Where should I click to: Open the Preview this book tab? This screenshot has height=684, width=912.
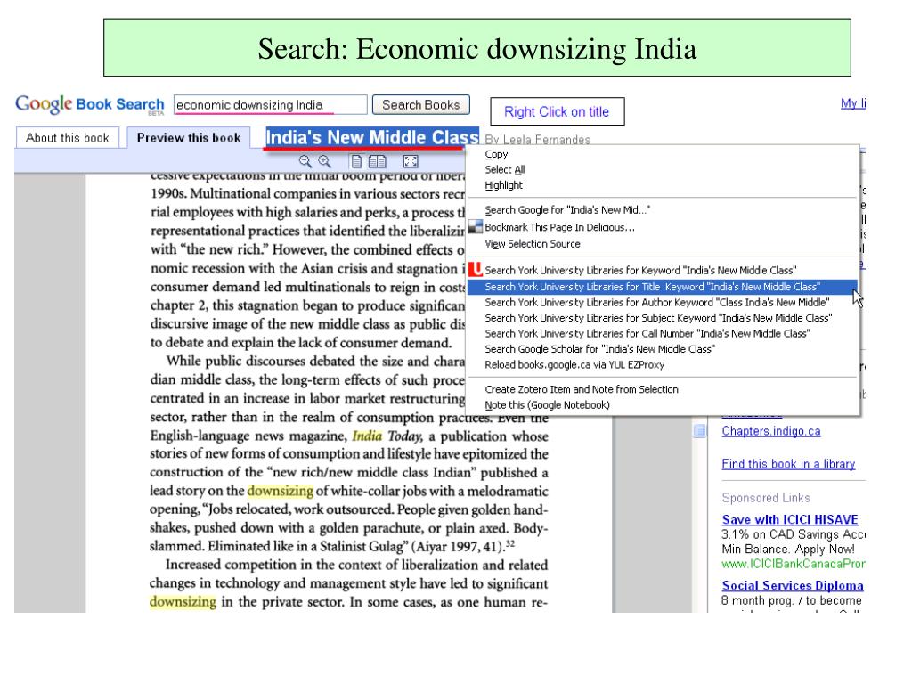(189, 138)
